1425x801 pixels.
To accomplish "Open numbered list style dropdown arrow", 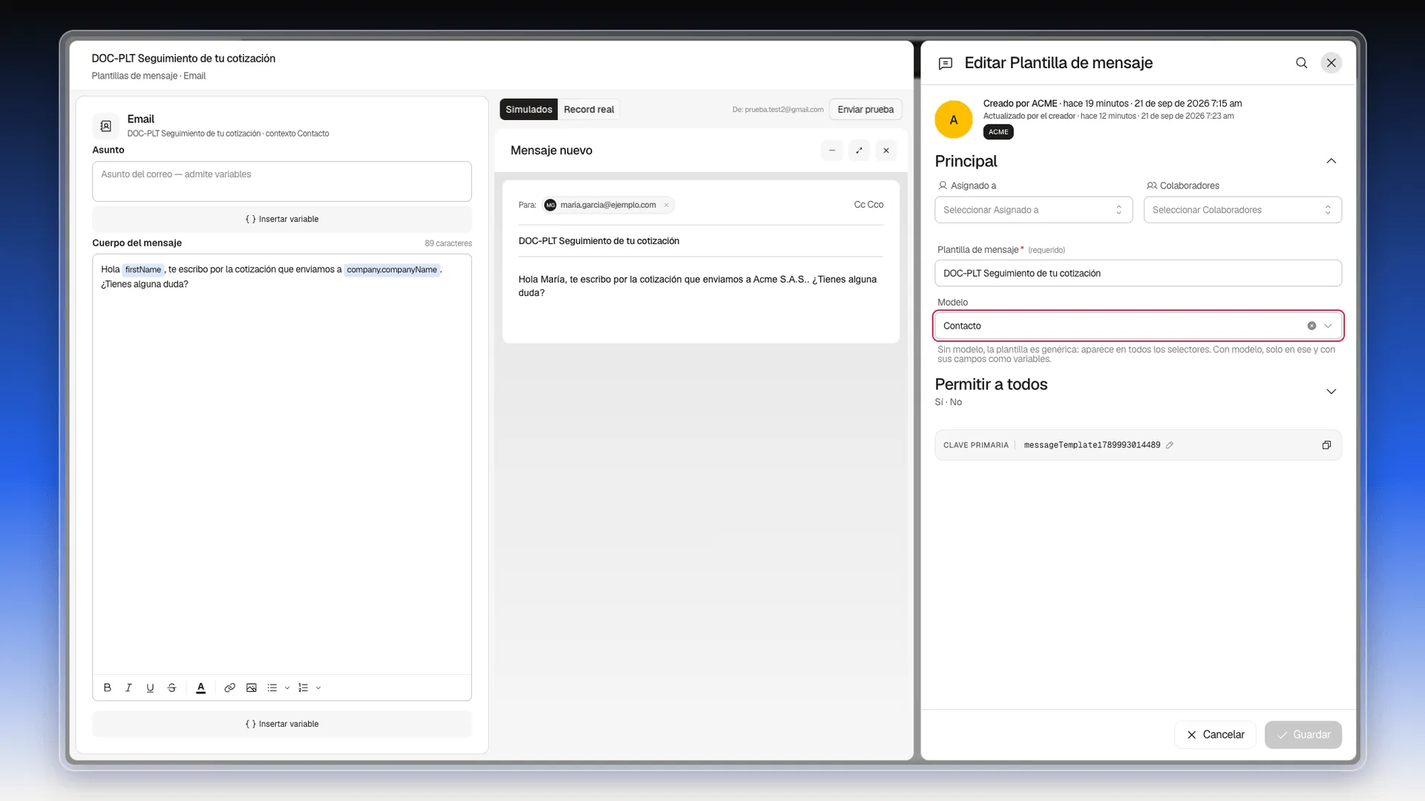I will click(x=318, y=688).
